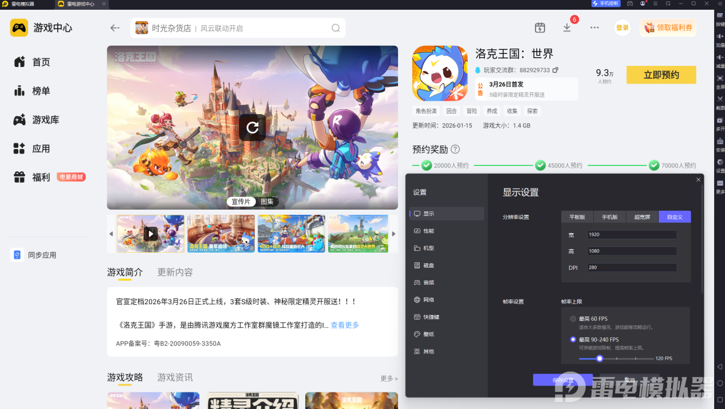
Task: Click the 宽 width field showing 1920
Action: pos(632,235)
